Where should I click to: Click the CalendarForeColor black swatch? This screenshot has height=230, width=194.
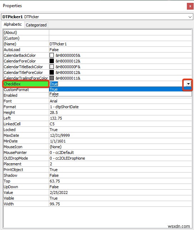pos(52,61)
